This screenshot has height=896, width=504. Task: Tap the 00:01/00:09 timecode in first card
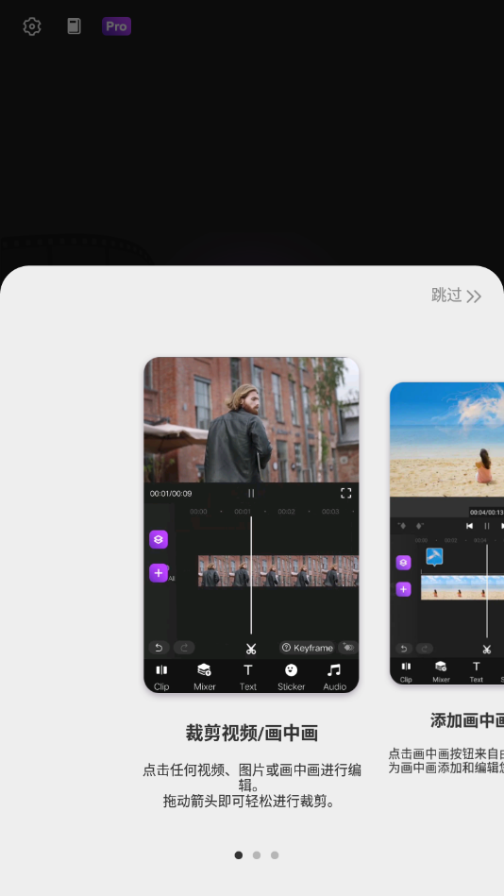coord(171,493)
